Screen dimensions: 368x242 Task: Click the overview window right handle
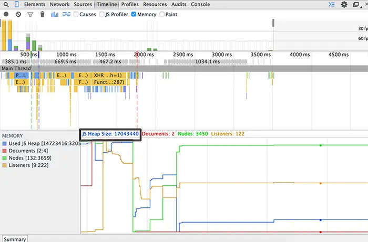coord(273,23)
